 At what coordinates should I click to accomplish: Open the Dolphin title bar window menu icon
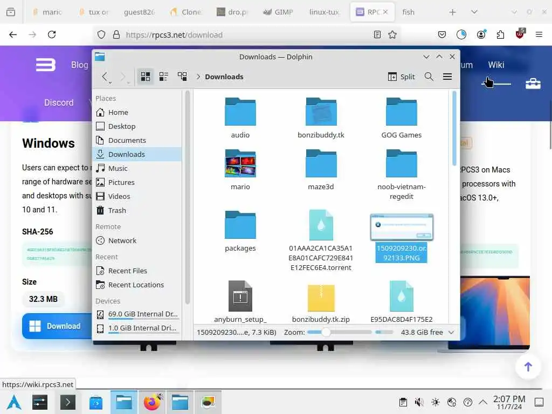(100, 57)
